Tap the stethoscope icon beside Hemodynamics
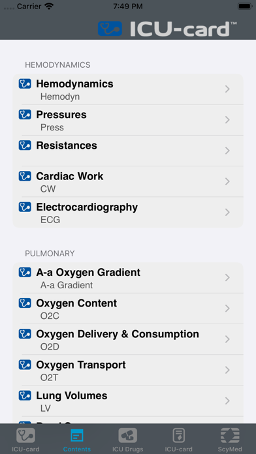Viewport: 256px width, 454px height. [25, 83]
